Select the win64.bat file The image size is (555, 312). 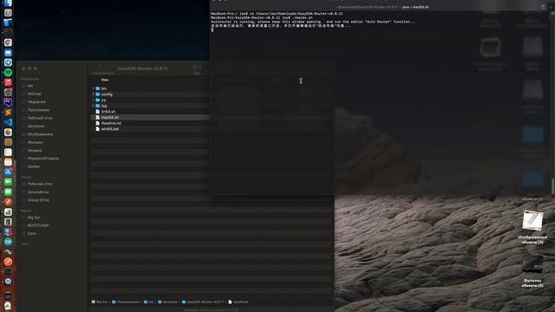click(x=150, y=129)
